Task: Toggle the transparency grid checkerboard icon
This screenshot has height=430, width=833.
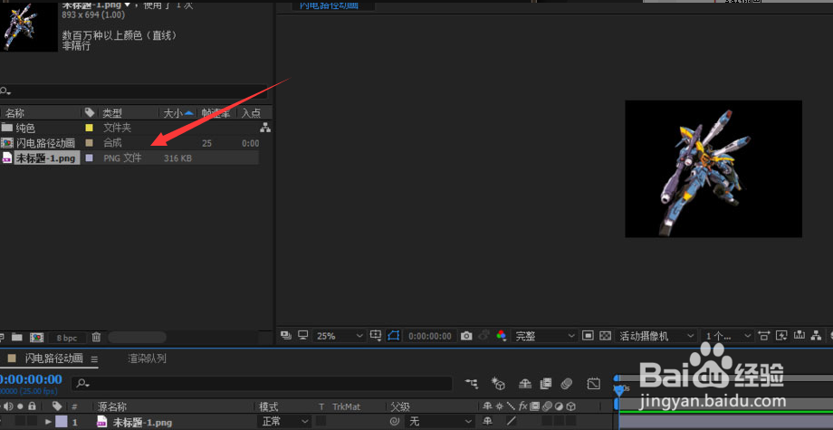Action: coord(605,336)
